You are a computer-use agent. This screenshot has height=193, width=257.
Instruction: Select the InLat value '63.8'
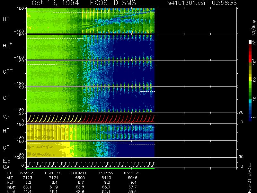tap(80, 187)
